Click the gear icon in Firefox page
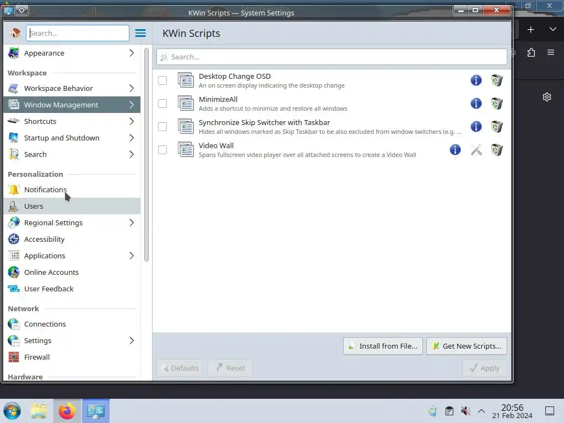Screen dimensions: 564x423 (547, 97)
